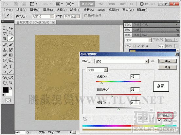
Task: Select the Zoom tool in toolbox
Action: pyautogui.click(x=10, y=82)
